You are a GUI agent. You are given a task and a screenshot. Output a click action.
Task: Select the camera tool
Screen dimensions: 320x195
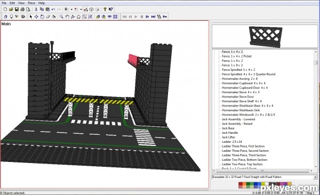tap(23, 17)
